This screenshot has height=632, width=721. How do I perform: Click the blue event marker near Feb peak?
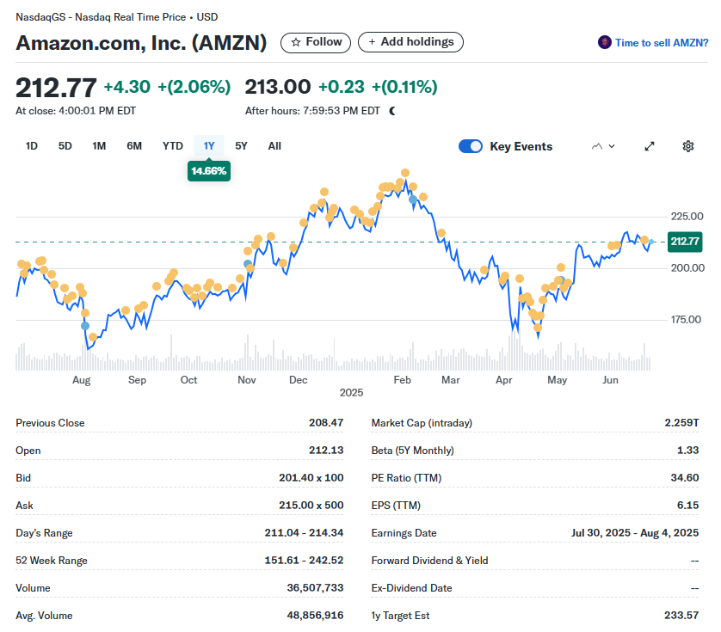[413, 199]
